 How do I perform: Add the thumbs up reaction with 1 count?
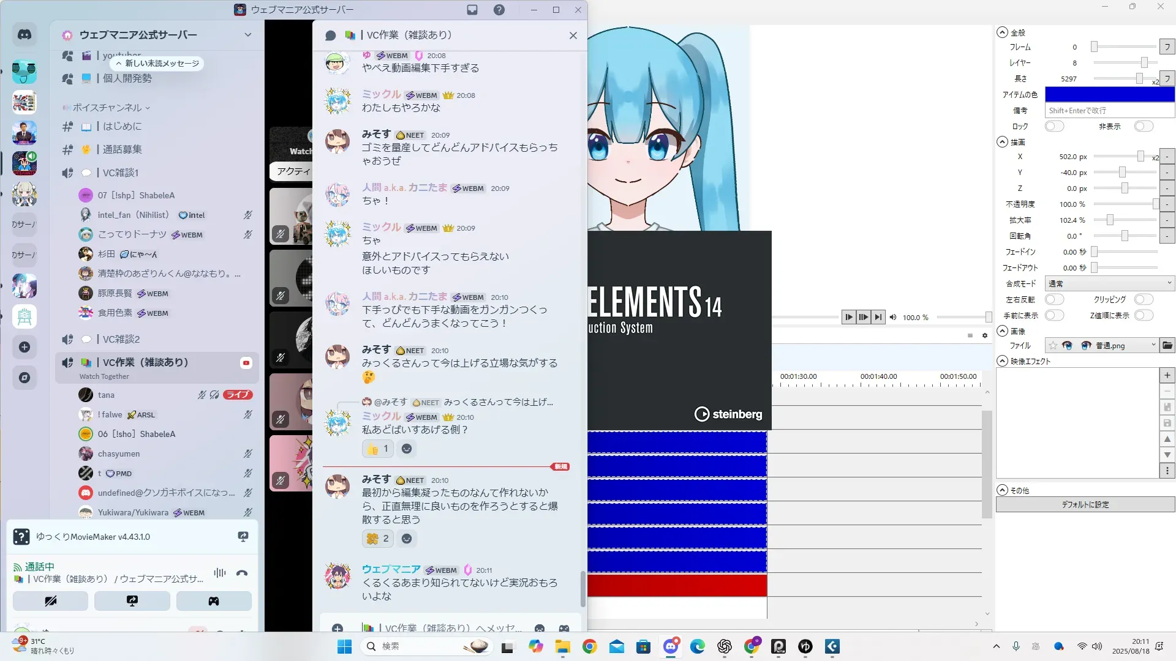pos(377,449)
